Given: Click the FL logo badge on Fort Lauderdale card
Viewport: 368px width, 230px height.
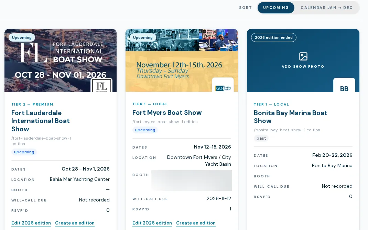Looking at the screenshot, I should click(101, 85).
